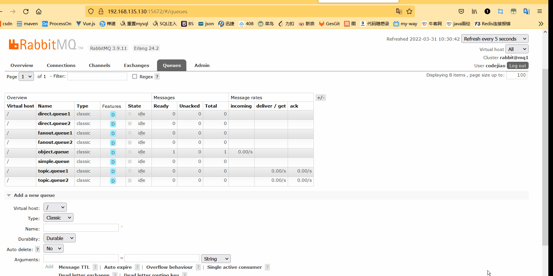Open the argument type String dropdown
The image size is (553, 276).
click(216, 259)
